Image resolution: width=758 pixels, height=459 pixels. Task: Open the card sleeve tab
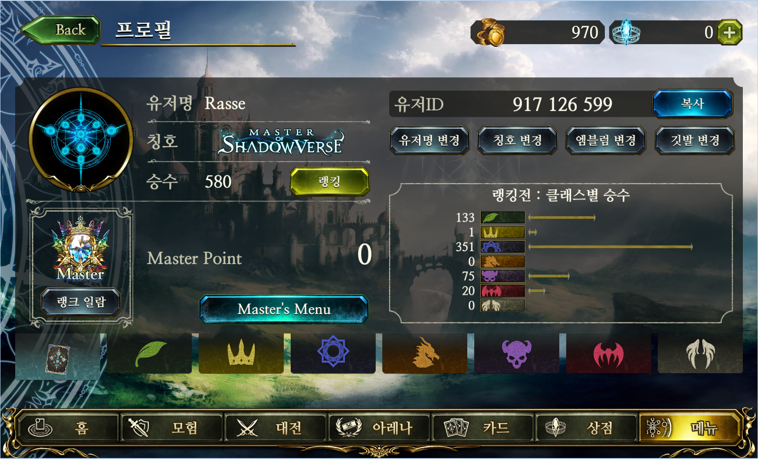click(x=58, y=357)
